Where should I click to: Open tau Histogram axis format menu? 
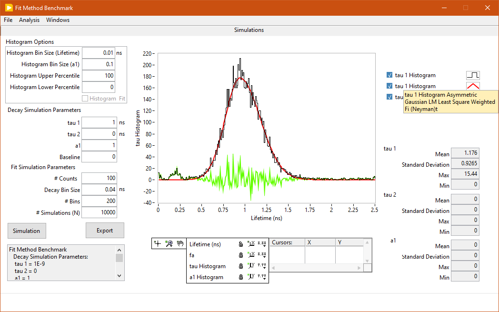tap(262, 266)
